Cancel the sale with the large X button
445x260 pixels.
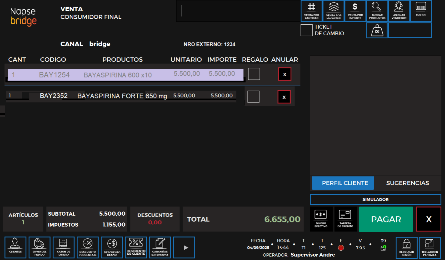[429, 219]
